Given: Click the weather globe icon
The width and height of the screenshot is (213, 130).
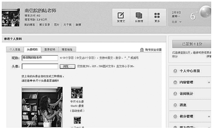Looking at the screenshot, I should pyautogui.click(x=205, y=12).
